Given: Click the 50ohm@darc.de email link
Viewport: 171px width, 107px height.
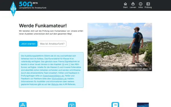Looking at the screenshot, I should pos(59,79).
